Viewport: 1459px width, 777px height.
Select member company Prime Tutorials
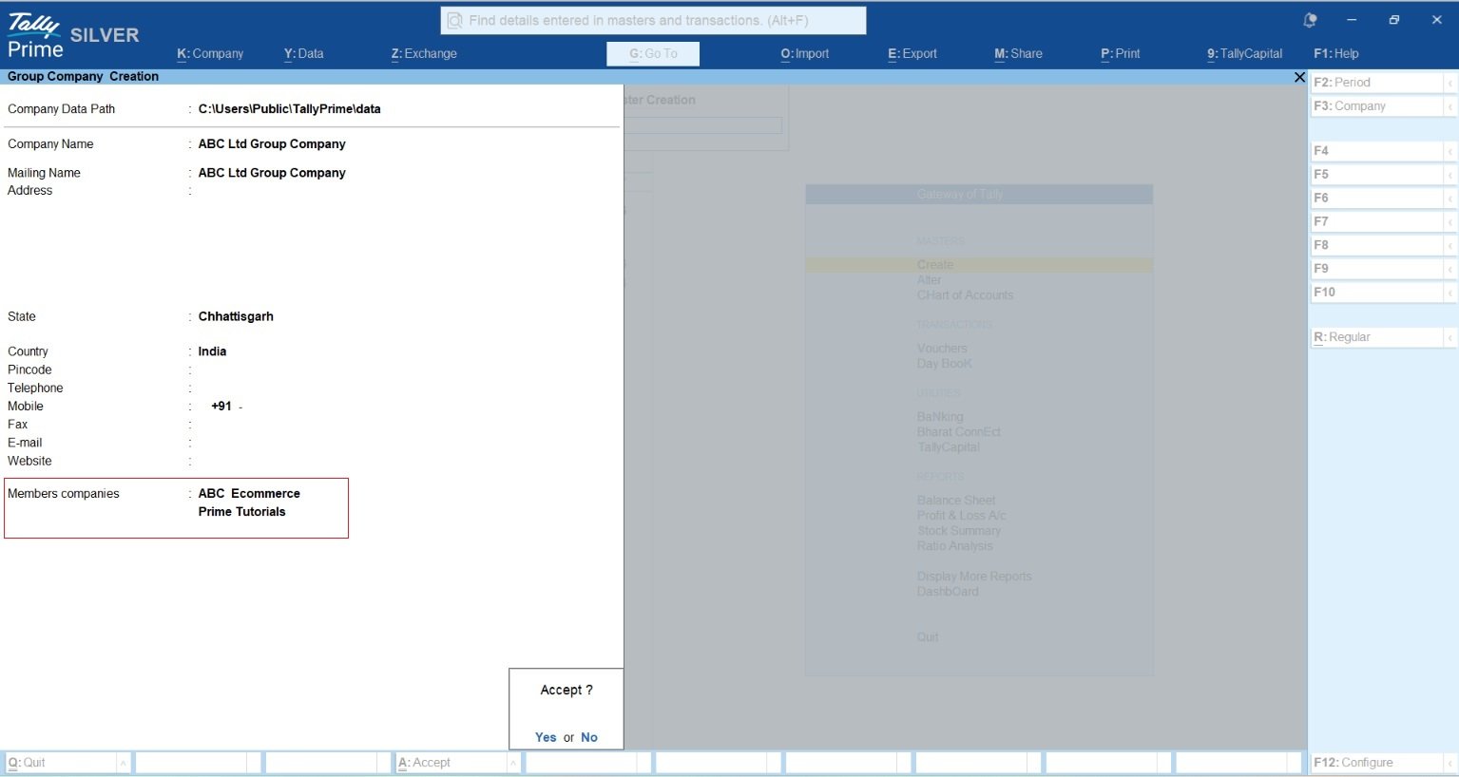click(x=241, y=512)
